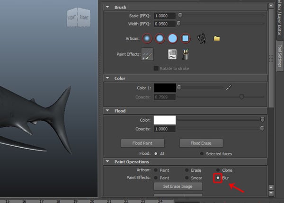Image resolution: width=284 pixels, height=203 pixels.
Task: Click the Flood Erase button
Action: (x=201, y=143)
